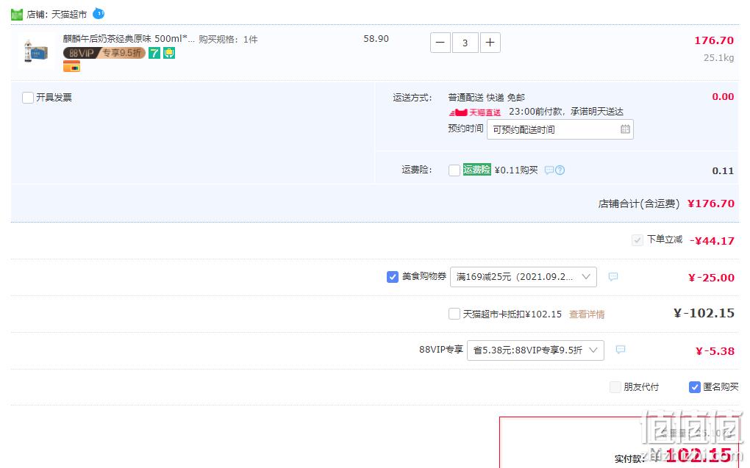
Task: Click the 购买规格: 1件 text
Action: (228, 39)
